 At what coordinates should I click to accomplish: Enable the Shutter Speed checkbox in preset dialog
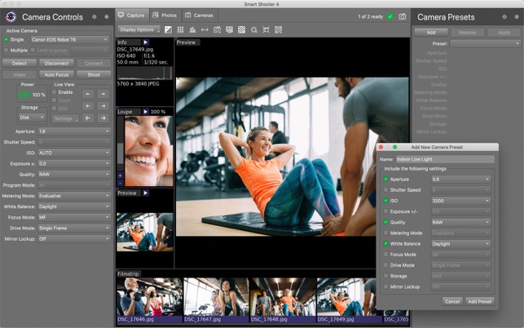click(386, 189)
